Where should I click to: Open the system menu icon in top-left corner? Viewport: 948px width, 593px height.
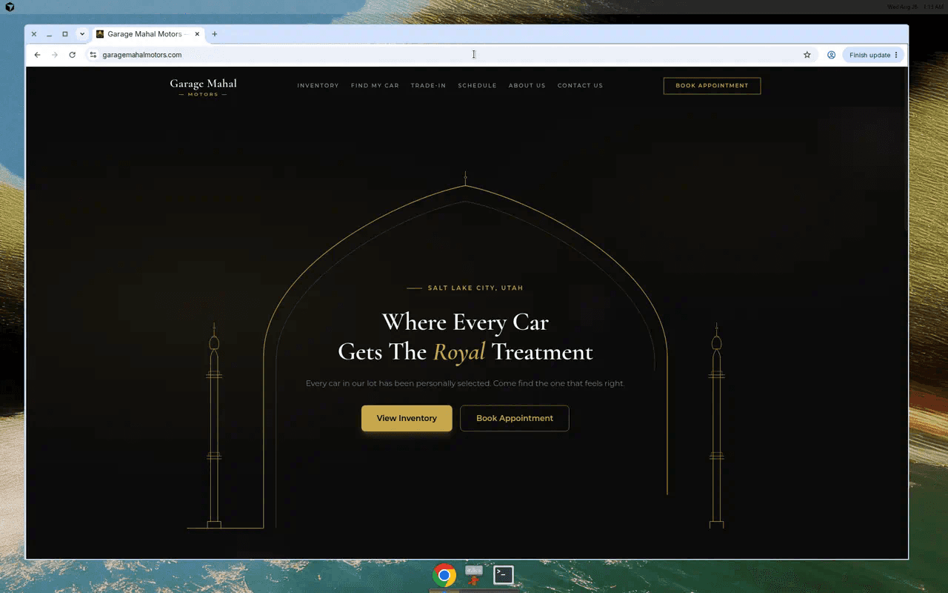[x=10, y=7]
